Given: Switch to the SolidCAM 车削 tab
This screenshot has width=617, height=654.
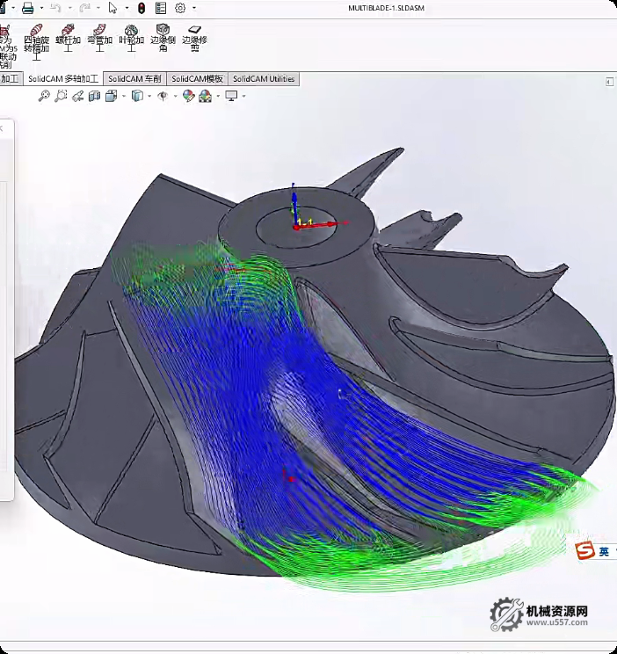Looking at the screenshot, I should (x=134, y=79).
